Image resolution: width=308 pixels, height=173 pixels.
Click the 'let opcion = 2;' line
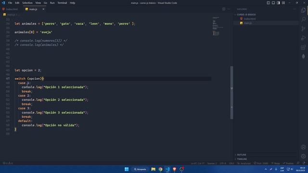click(x=28, y=70)
